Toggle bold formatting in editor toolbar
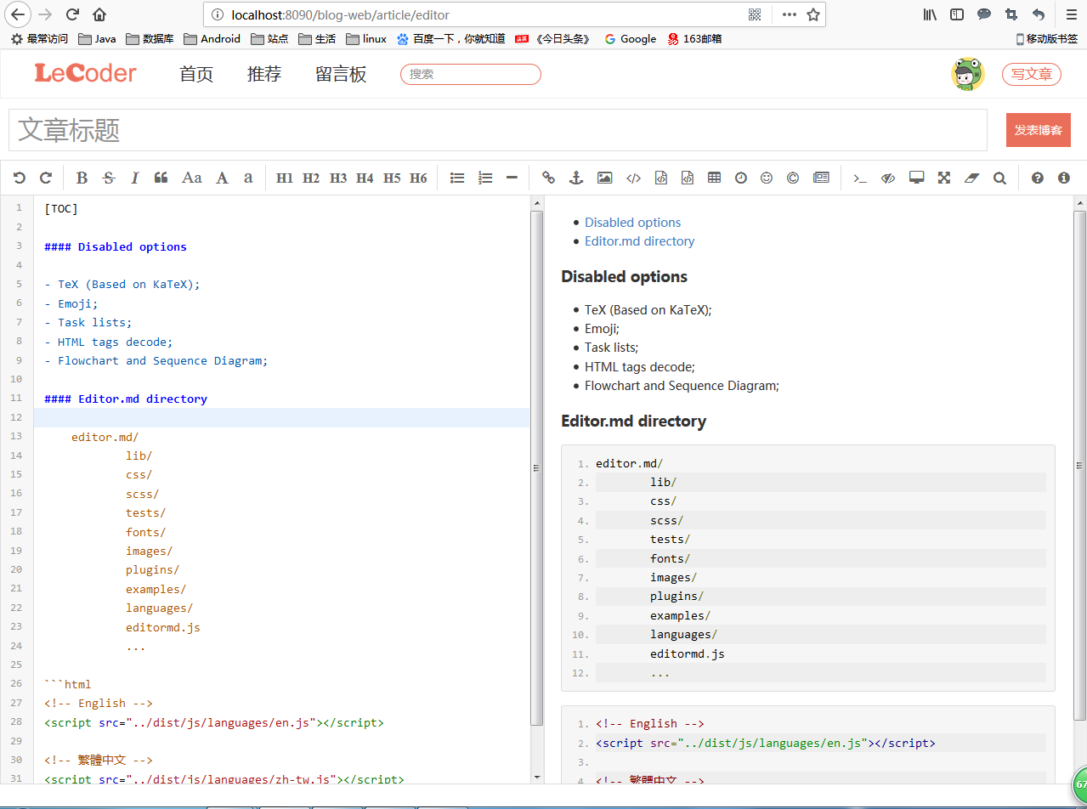 [82, 178]
